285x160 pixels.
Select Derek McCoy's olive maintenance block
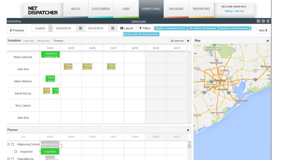coord(46,91)
